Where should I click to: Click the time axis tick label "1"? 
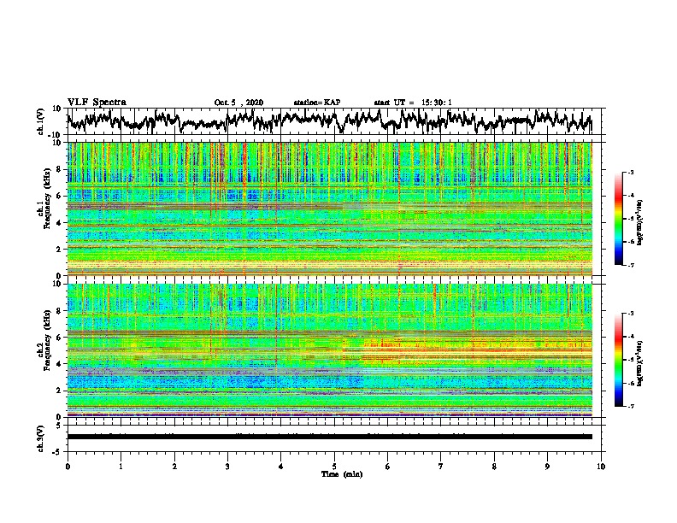[121, 467]
